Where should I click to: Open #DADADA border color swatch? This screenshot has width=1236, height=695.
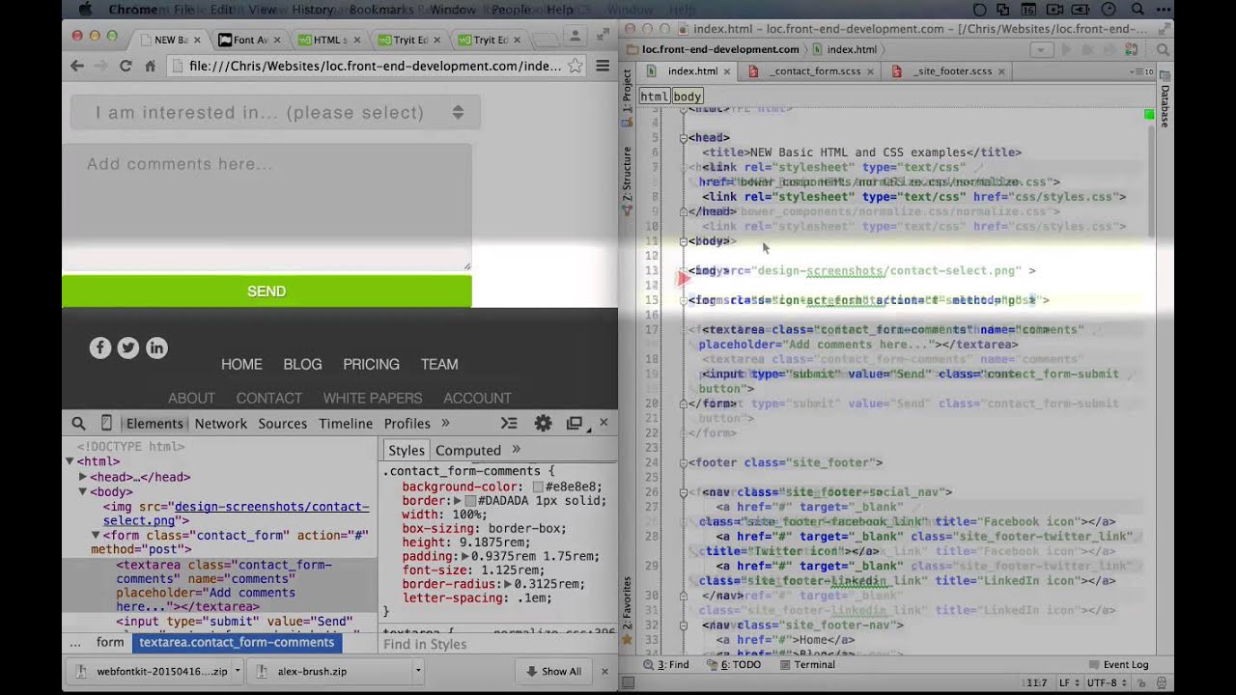coord(470,501)
